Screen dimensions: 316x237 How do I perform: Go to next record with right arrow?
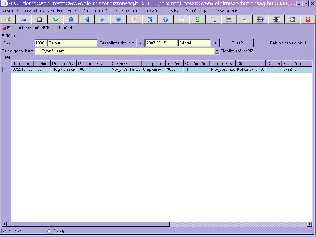coord(102,19)
